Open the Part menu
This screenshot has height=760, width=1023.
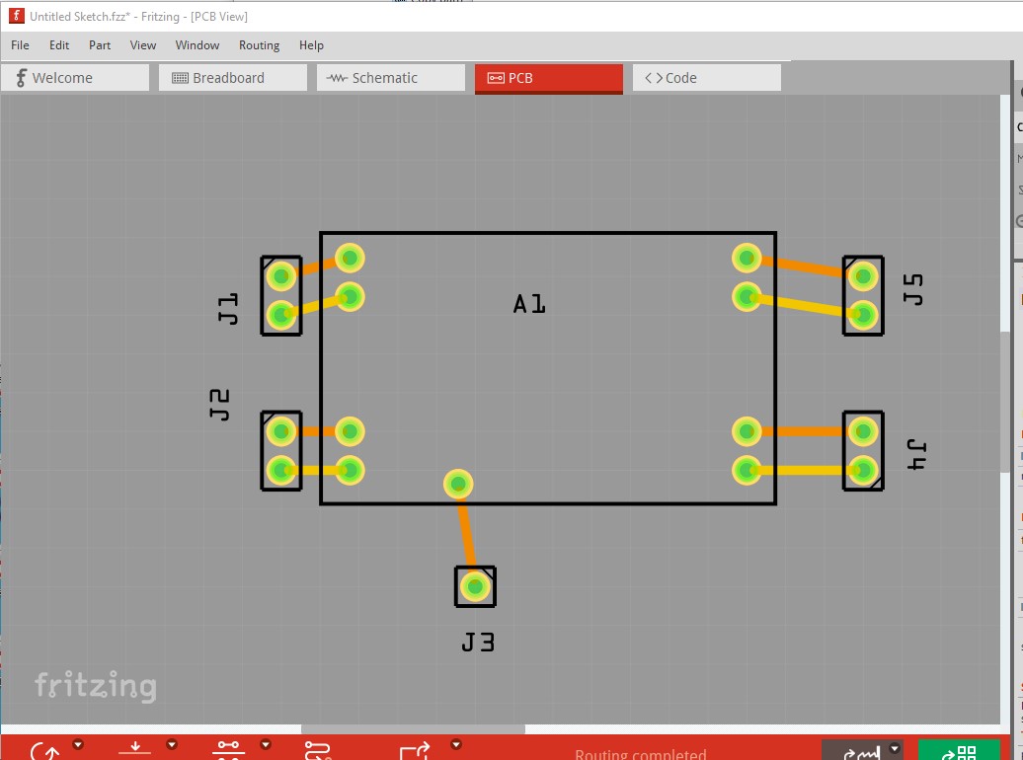[x=100, y=45]
